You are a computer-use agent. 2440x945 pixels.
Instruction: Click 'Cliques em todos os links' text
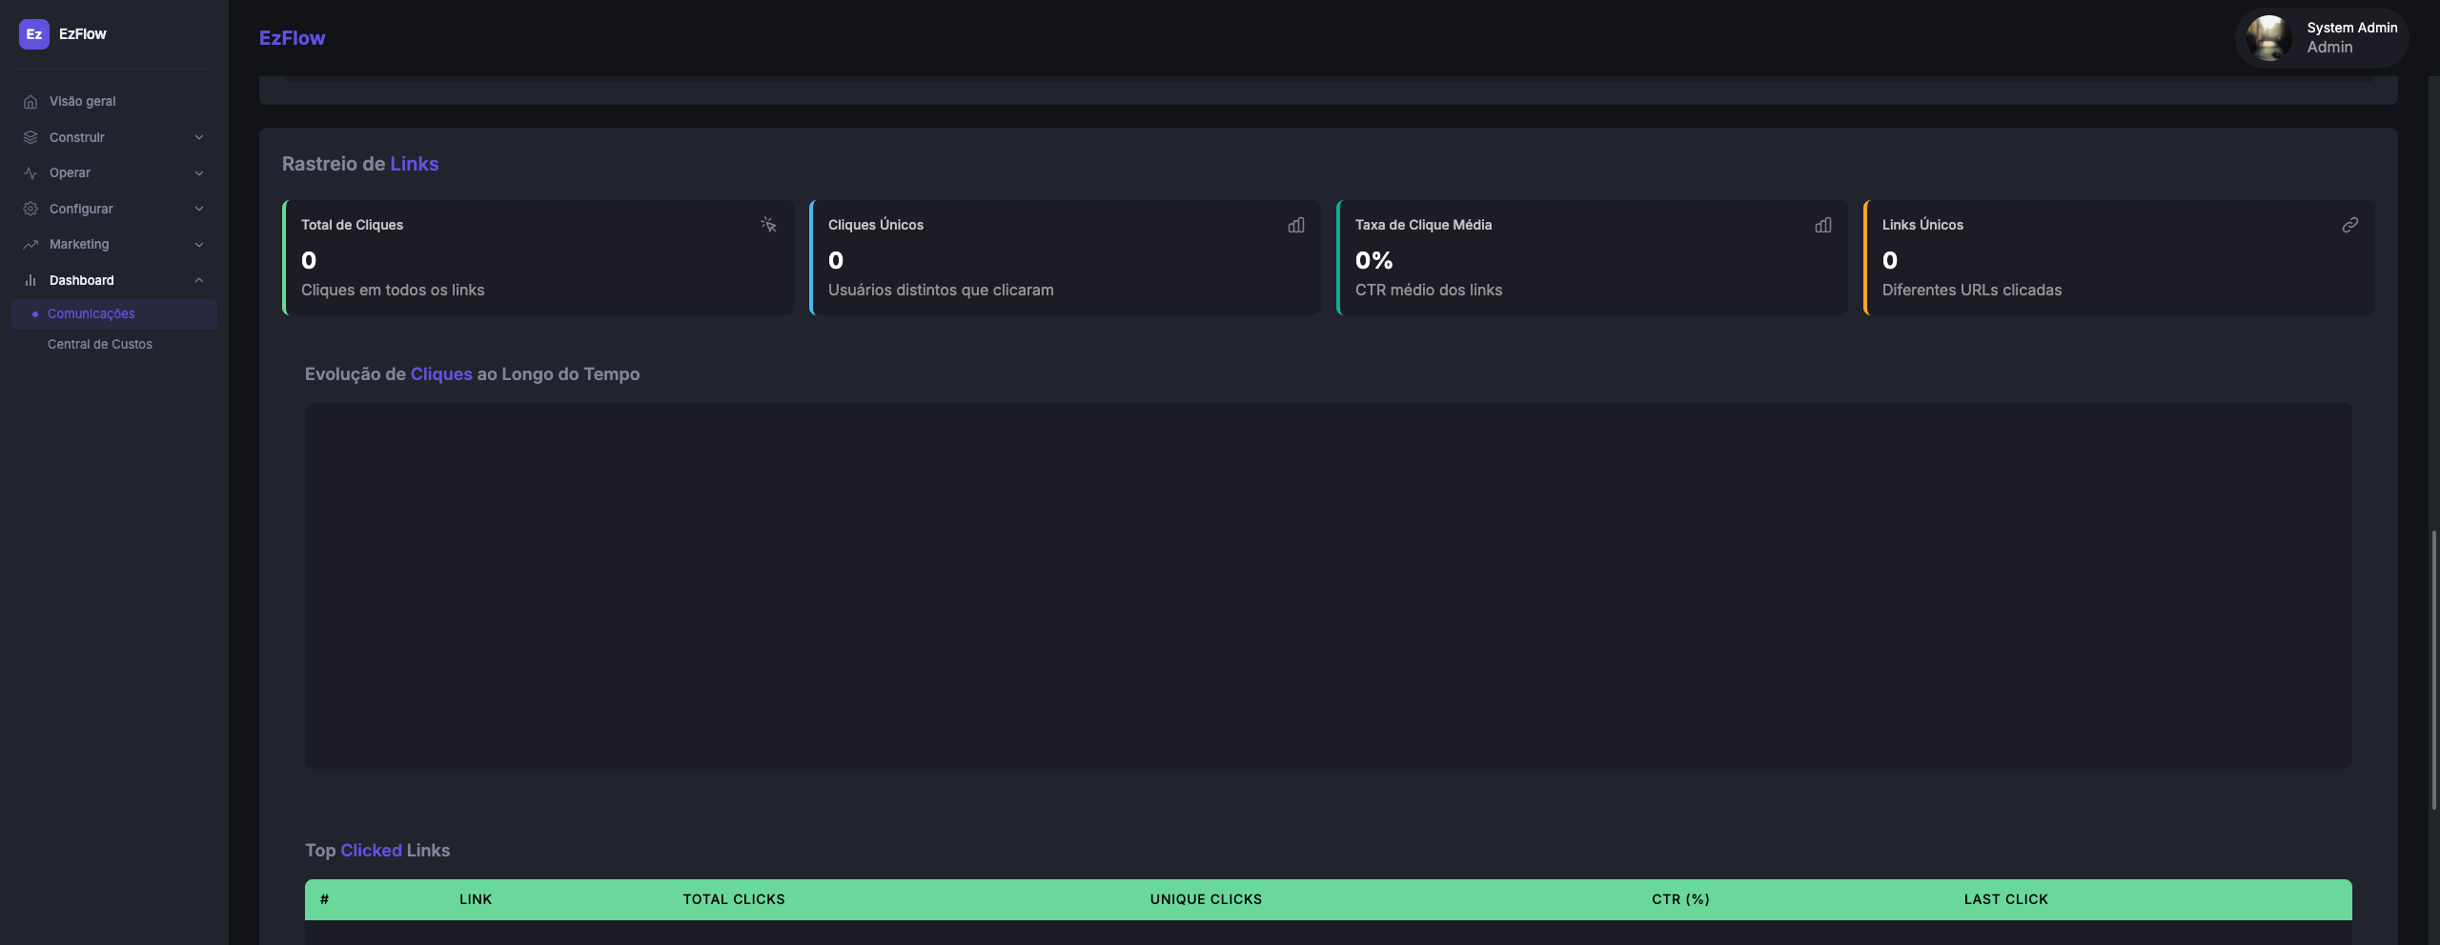(393, 290)
